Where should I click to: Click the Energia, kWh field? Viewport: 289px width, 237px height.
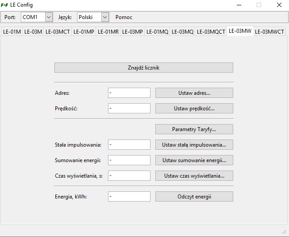click(x=129, y=196)
